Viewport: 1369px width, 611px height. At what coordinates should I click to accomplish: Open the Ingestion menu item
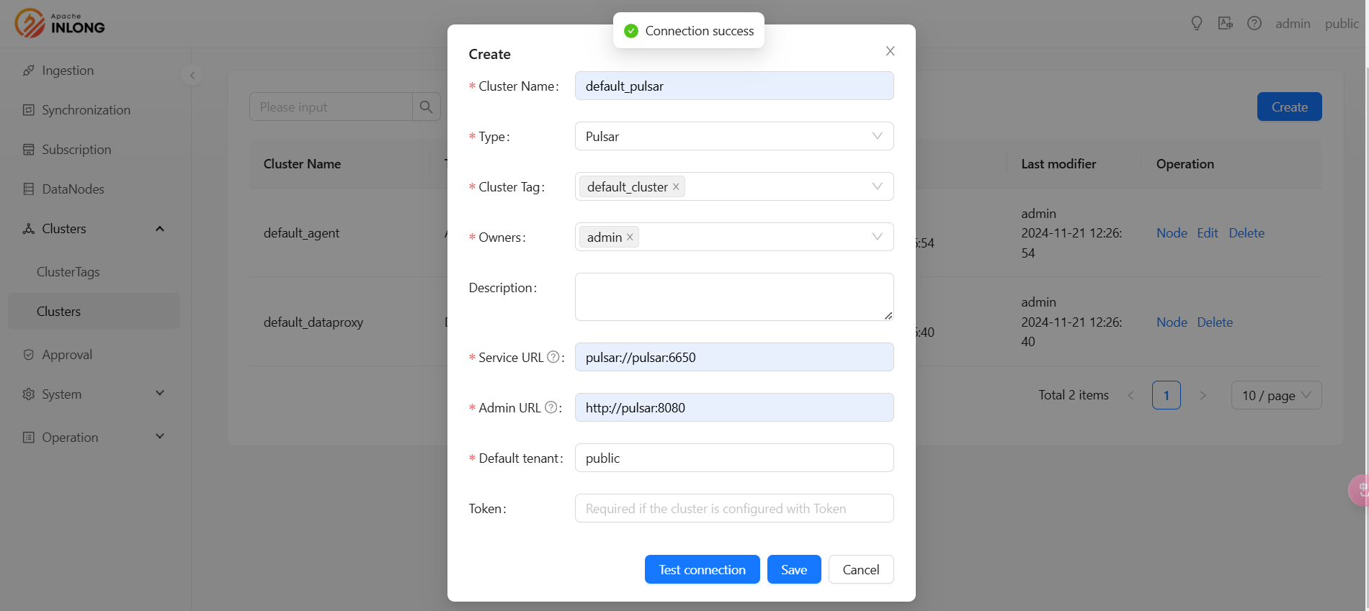(x=68, y=71)
